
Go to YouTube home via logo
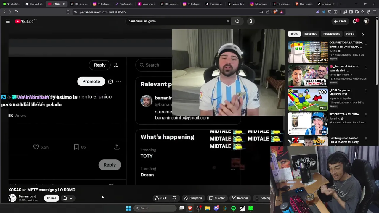tap(24, 21)
